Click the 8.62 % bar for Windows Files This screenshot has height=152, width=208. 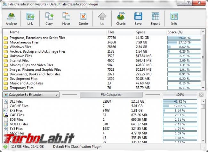coord(184,47)
